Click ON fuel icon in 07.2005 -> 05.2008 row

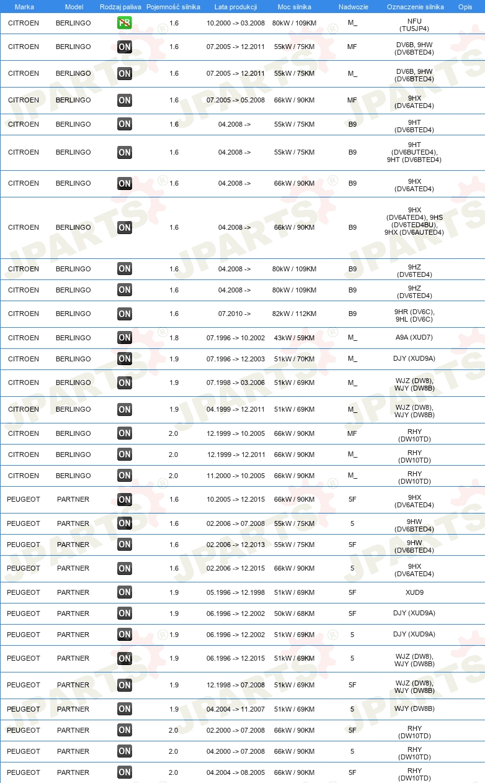pos(125,100)
